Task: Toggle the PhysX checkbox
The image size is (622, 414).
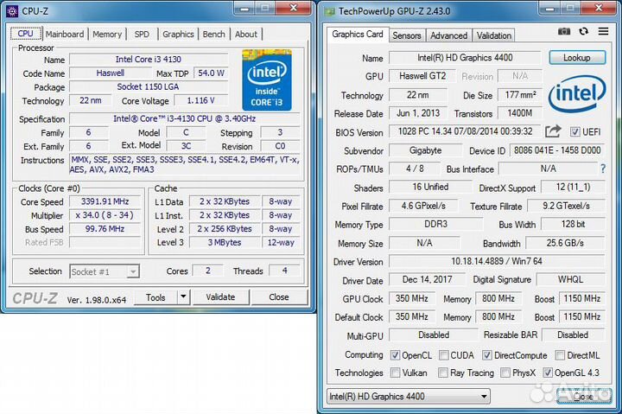Action: coord(505,373)
